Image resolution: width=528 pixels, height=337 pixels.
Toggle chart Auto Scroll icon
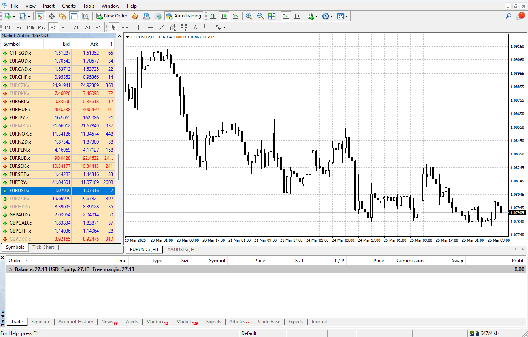(286, 16)
